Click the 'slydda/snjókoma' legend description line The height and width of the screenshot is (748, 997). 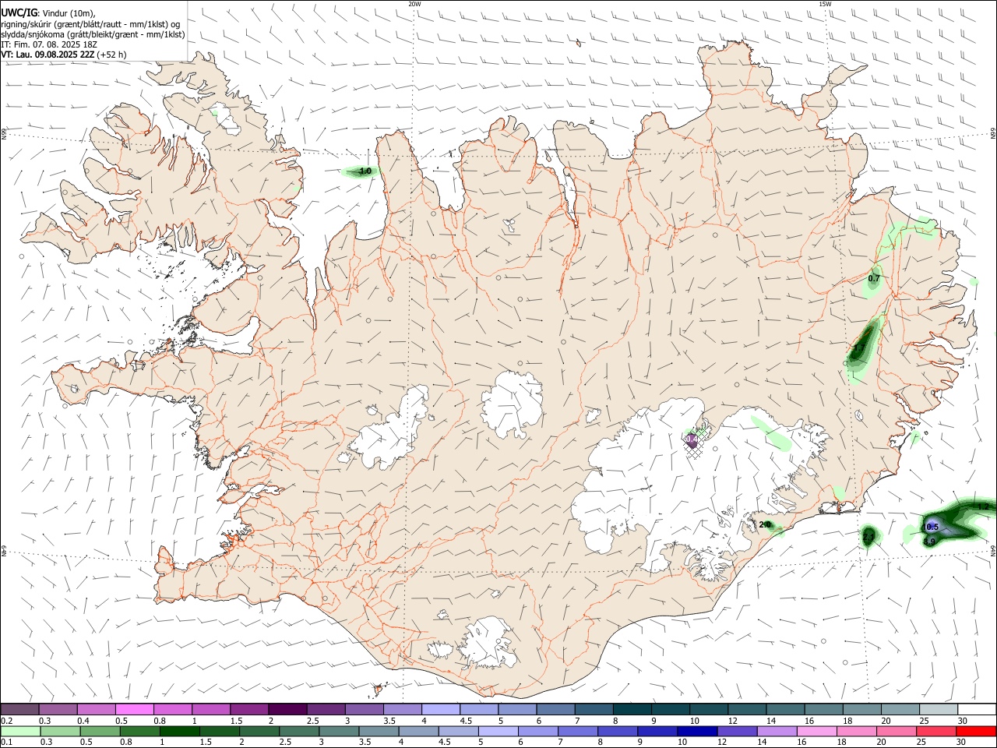[x=93, y=34]
